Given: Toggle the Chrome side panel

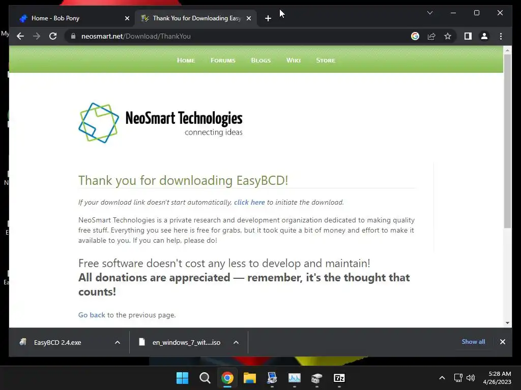Looking at the screenshot, I should tap(468, 36).
